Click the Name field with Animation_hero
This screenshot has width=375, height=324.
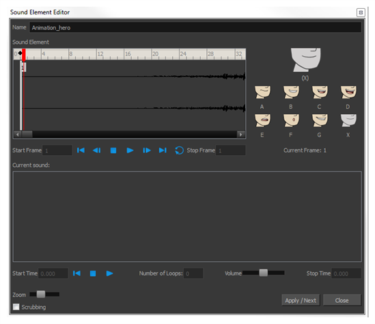tap(195, 27)
